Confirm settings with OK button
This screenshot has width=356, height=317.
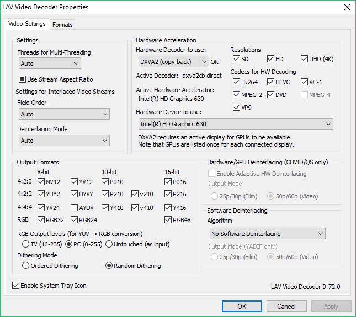click(242, 307)
